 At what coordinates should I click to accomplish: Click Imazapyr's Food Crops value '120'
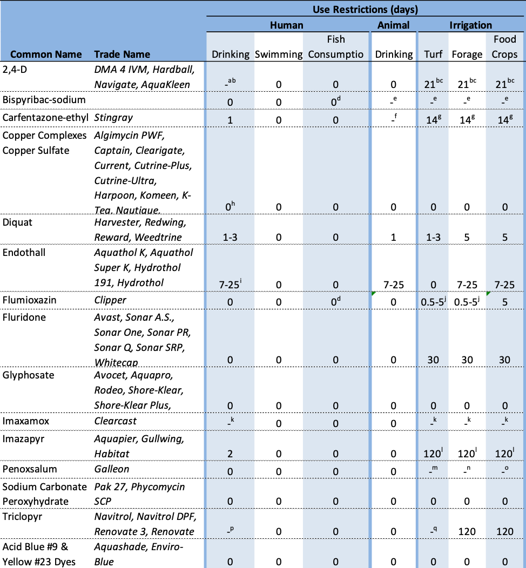[x=504, y=453]
